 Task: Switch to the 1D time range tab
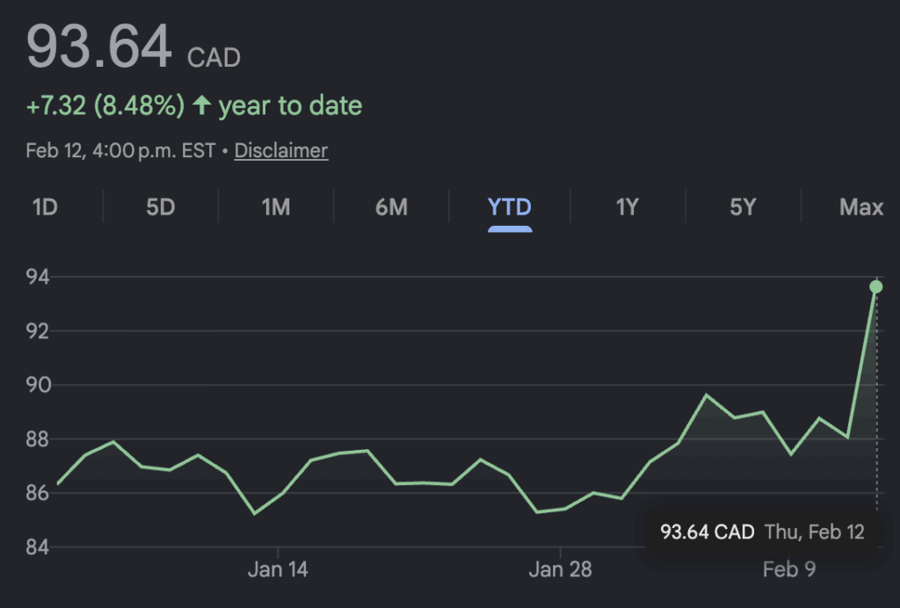(x=45, y=207)
